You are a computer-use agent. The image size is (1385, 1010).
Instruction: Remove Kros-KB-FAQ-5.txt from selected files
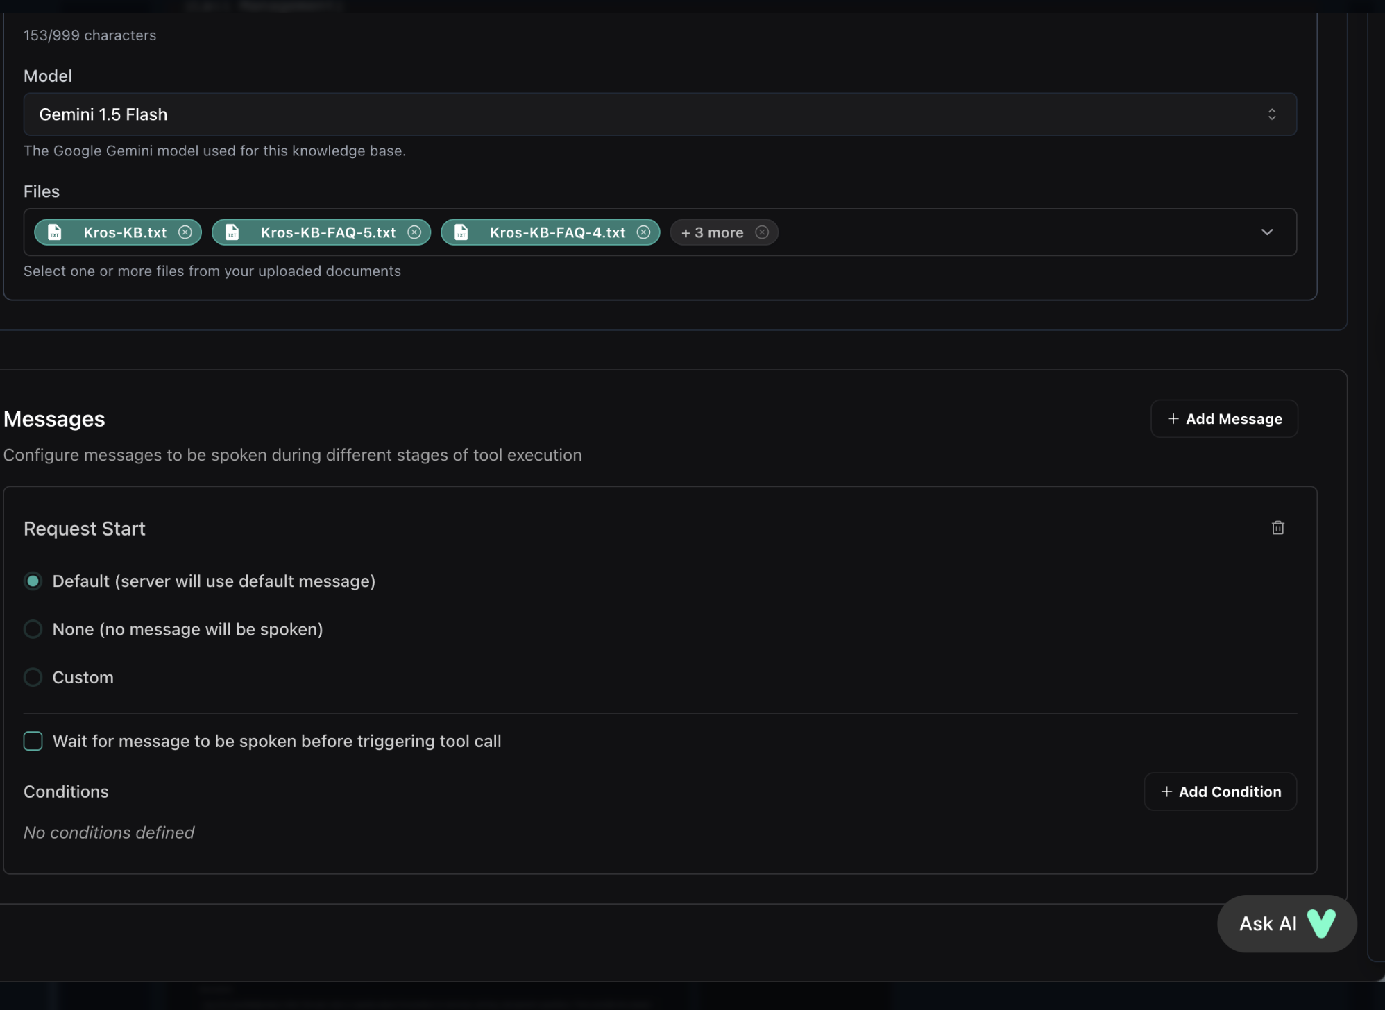pyautogui.click(x=414, y=232)
